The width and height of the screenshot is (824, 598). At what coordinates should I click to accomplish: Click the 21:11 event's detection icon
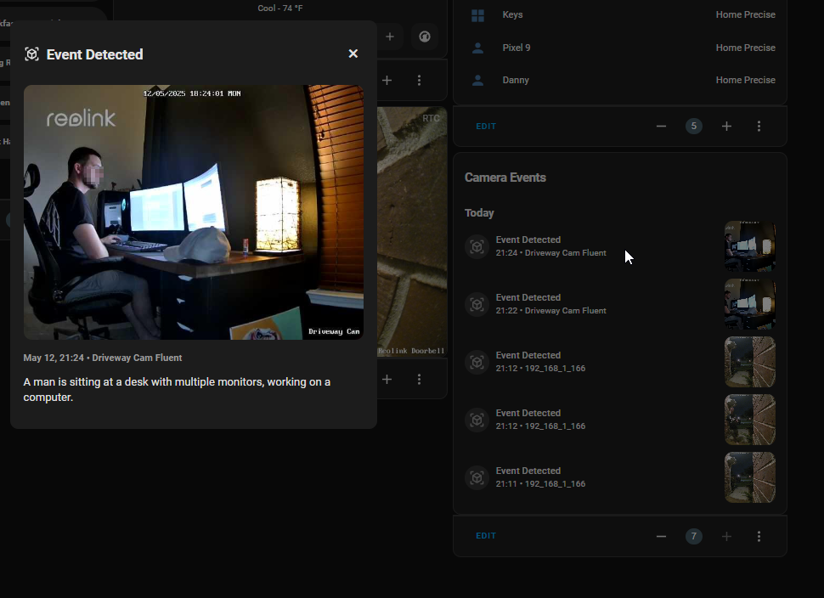click(x=477, y=477)
